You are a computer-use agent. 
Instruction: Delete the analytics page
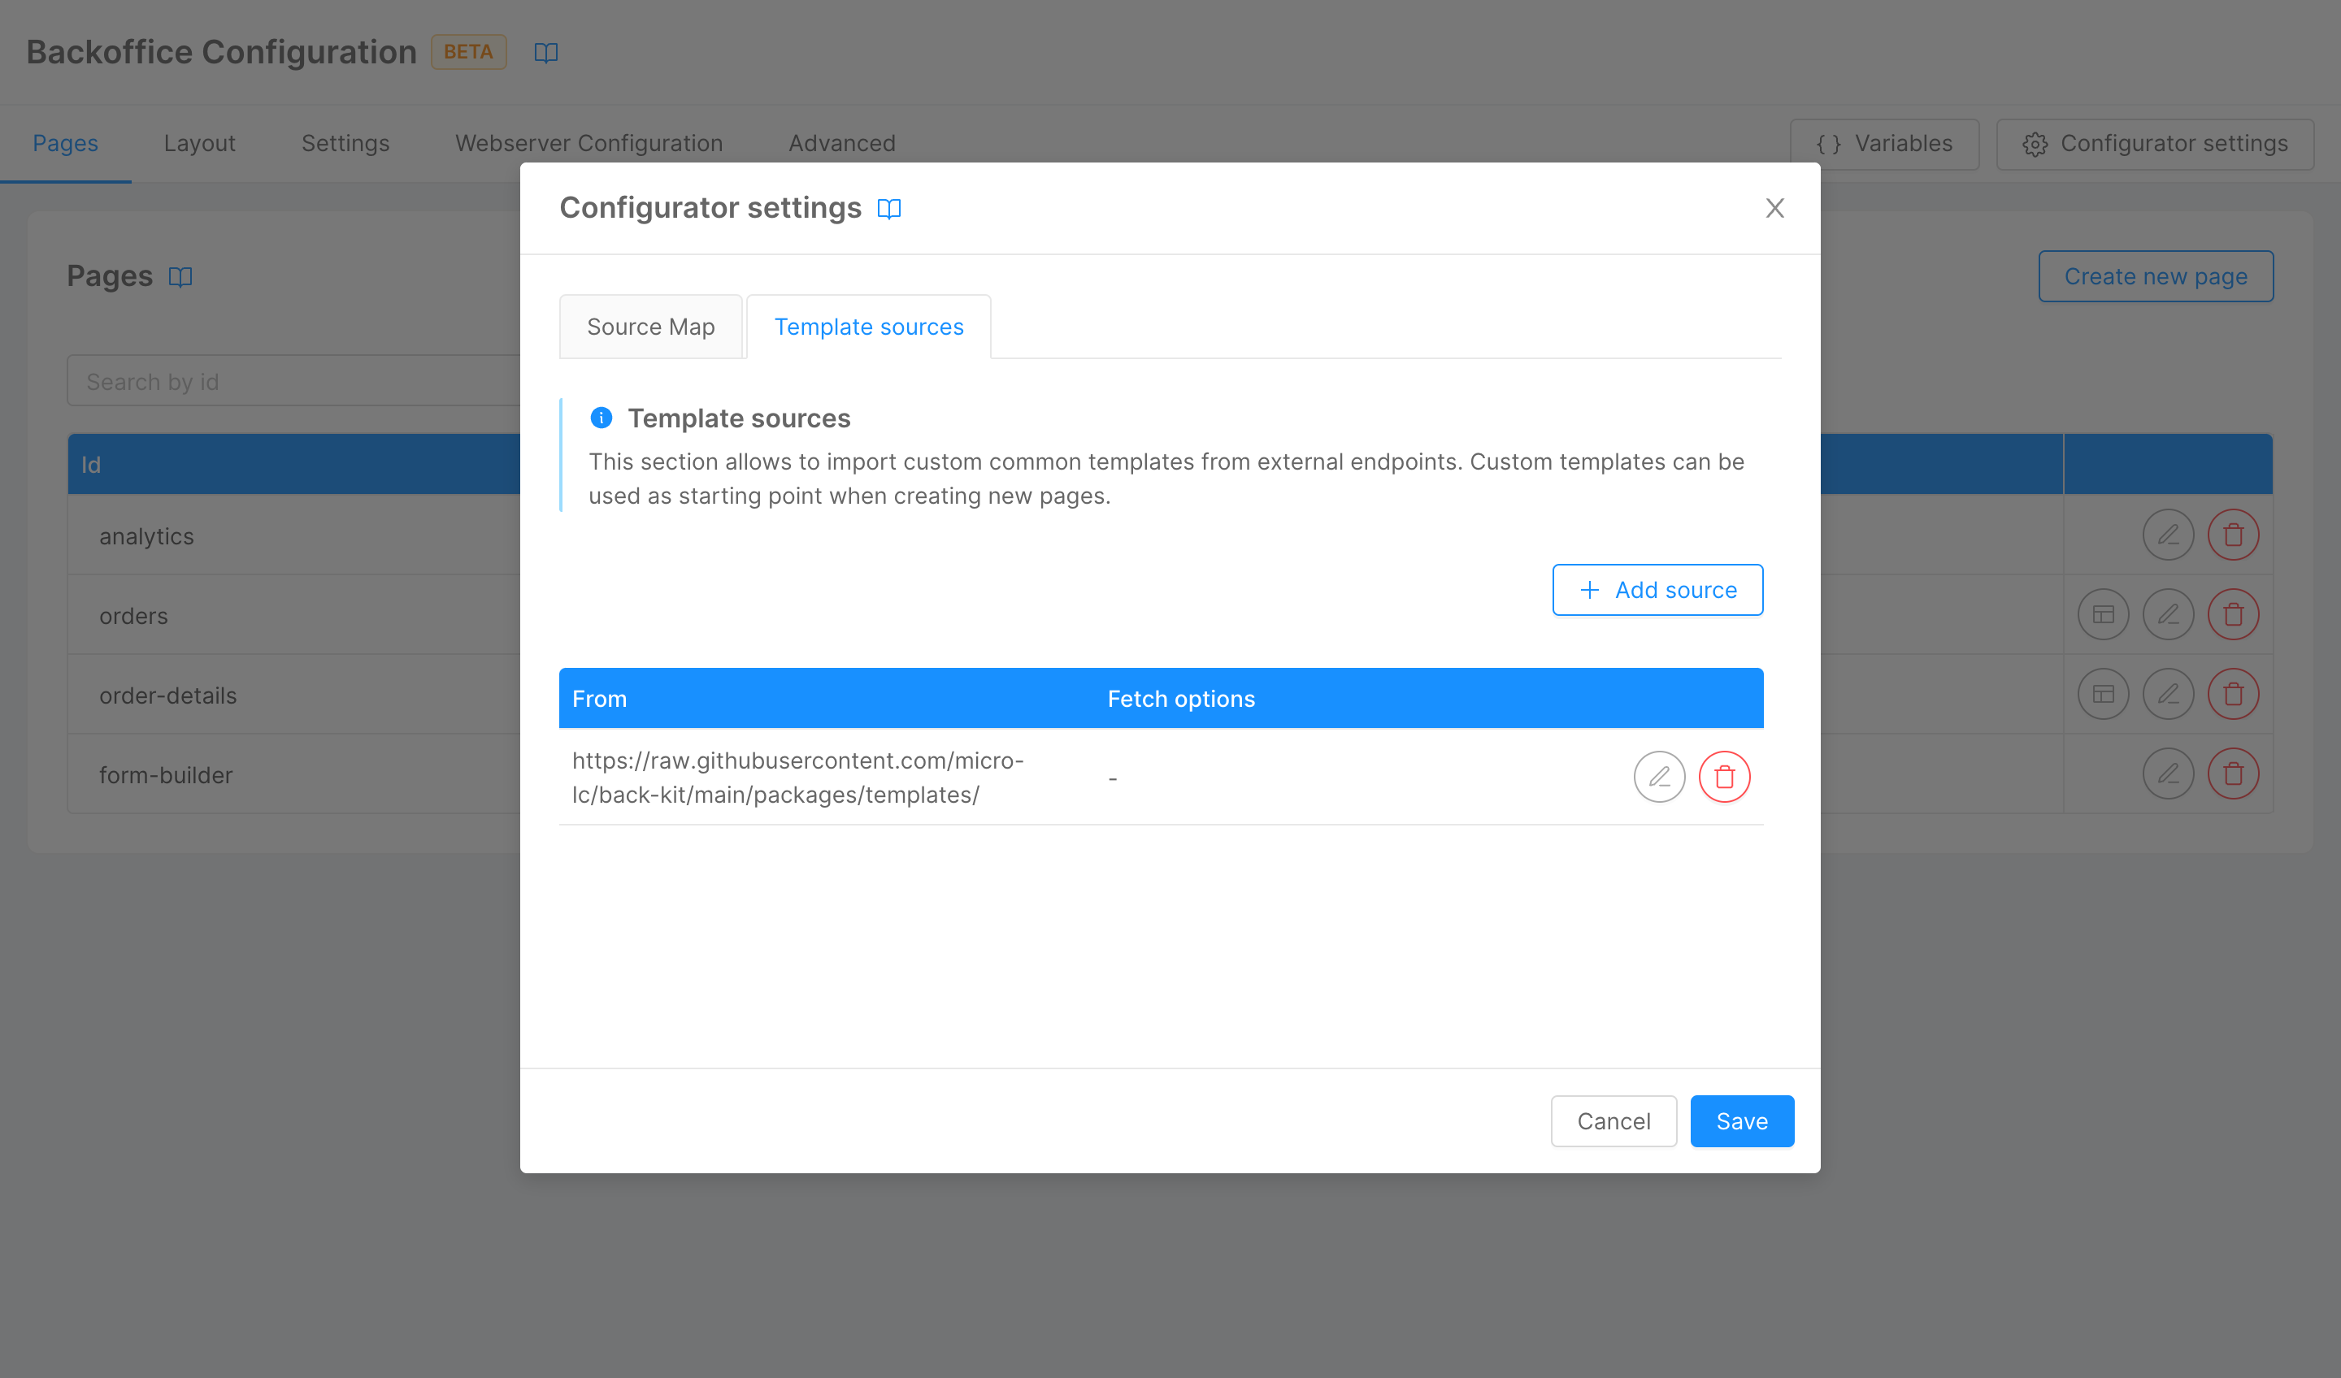pos(2232,535)
